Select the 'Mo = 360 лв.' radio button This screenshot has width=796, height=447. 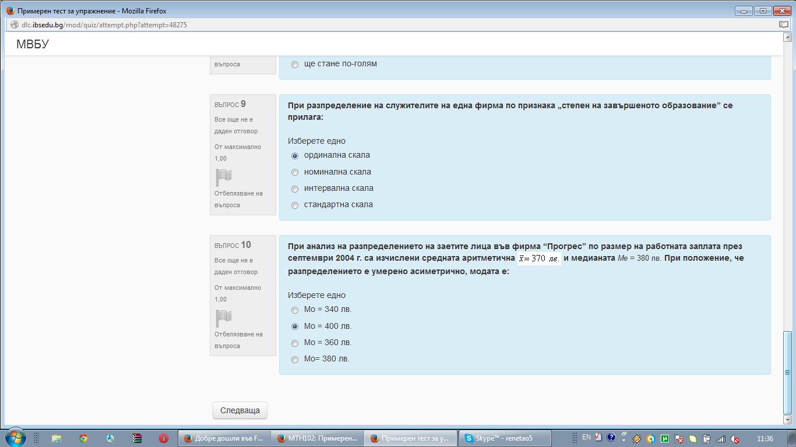click(295, 343)
